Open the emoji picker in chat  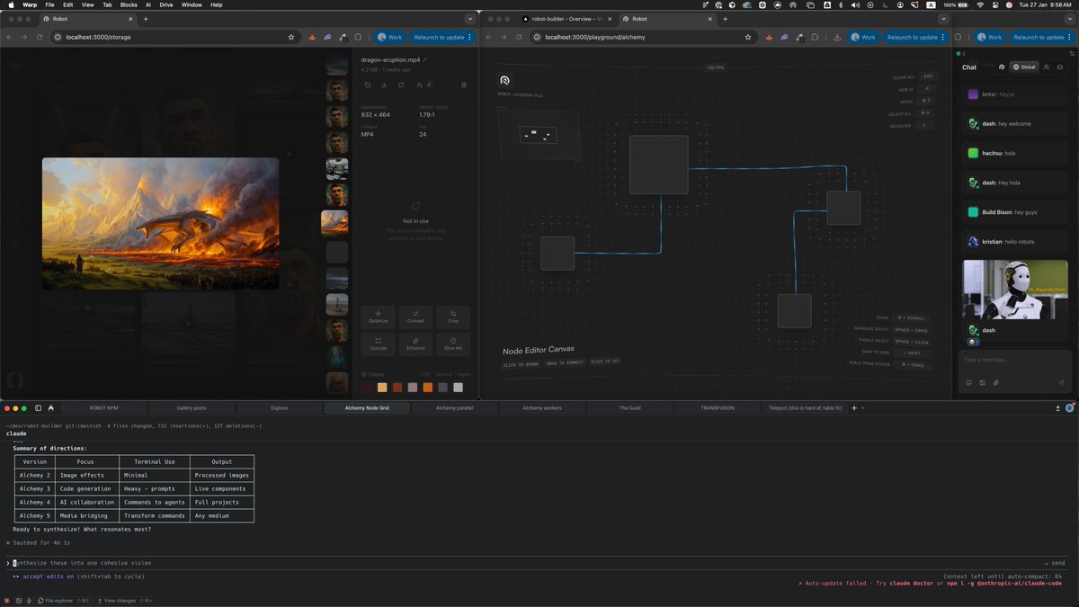pos(968,382)
